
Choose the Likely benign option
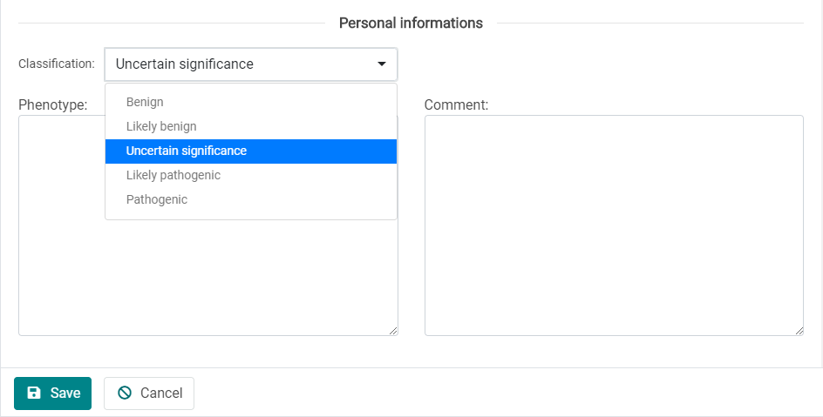click(x=161, y=126)
